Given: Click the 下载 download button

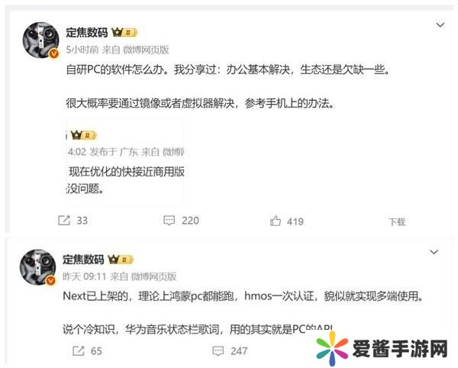Looking at the screenshot, I should pos(397,222).
